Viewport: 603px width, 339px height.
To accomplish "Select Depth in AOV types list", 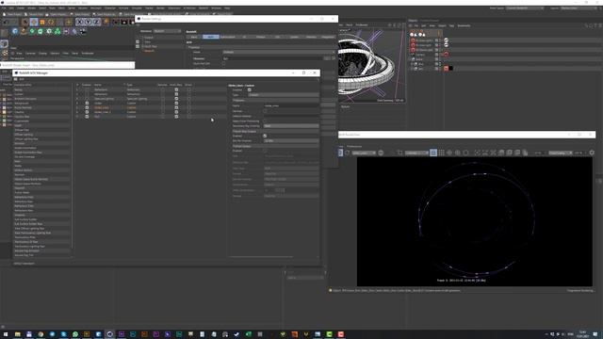I will (x=41, y=125).
